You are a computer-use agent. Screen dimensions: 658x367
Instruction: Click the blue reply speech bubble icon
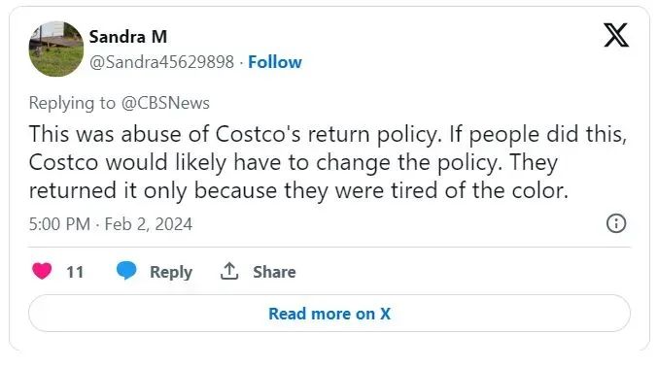126,271
